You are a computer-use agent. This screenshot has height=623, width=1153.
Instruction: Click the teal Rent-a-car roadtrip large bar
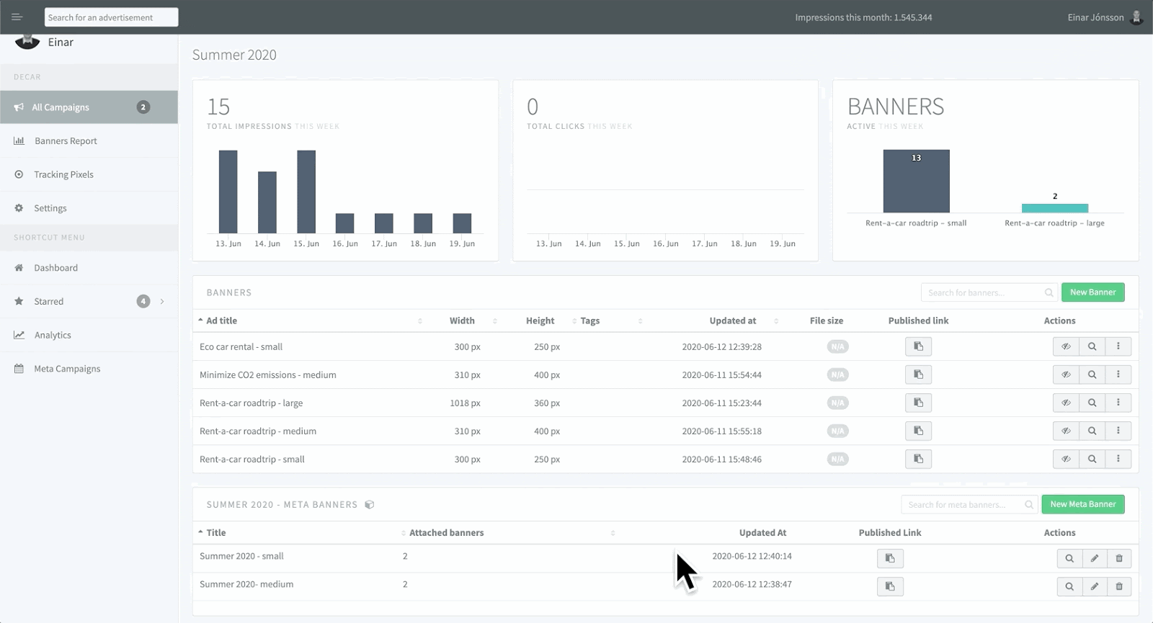tap(1054, 208)
